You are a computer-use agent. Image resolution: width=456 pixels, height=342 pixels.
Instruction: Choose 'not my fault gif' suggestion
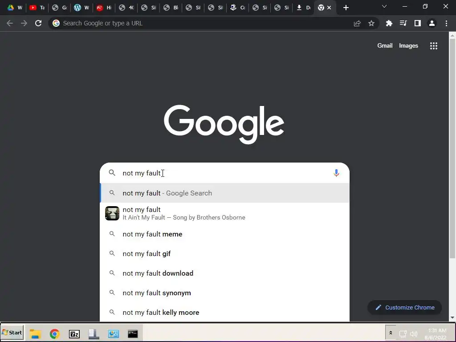click(224, 253)
